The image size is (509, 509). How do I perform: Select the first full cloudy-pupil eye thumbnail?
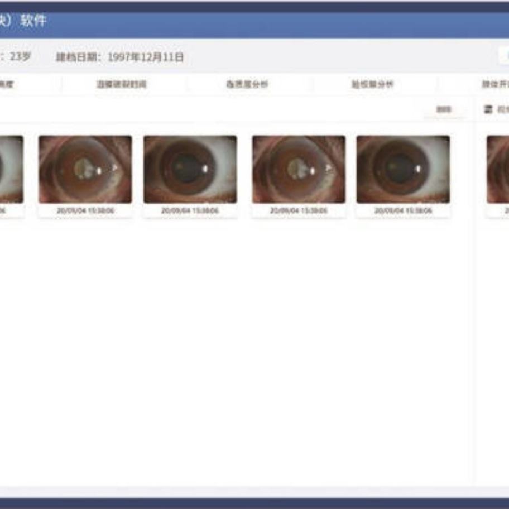(x=85, y=169)
